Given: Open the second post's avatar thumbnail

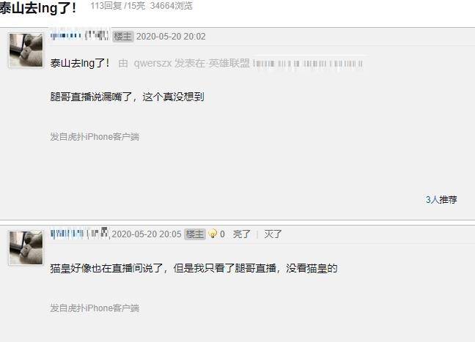Looking at the screenshot, I should click(26, 248).
